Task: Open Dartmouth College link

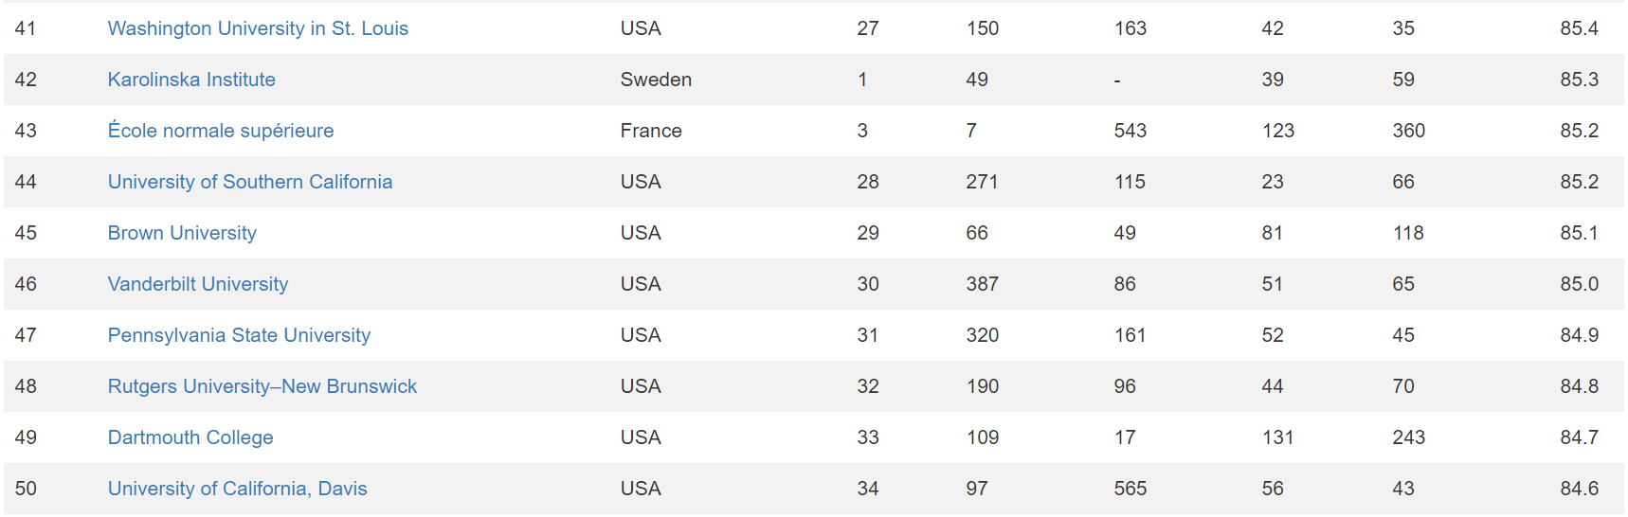Action: (x=190, y=437)
